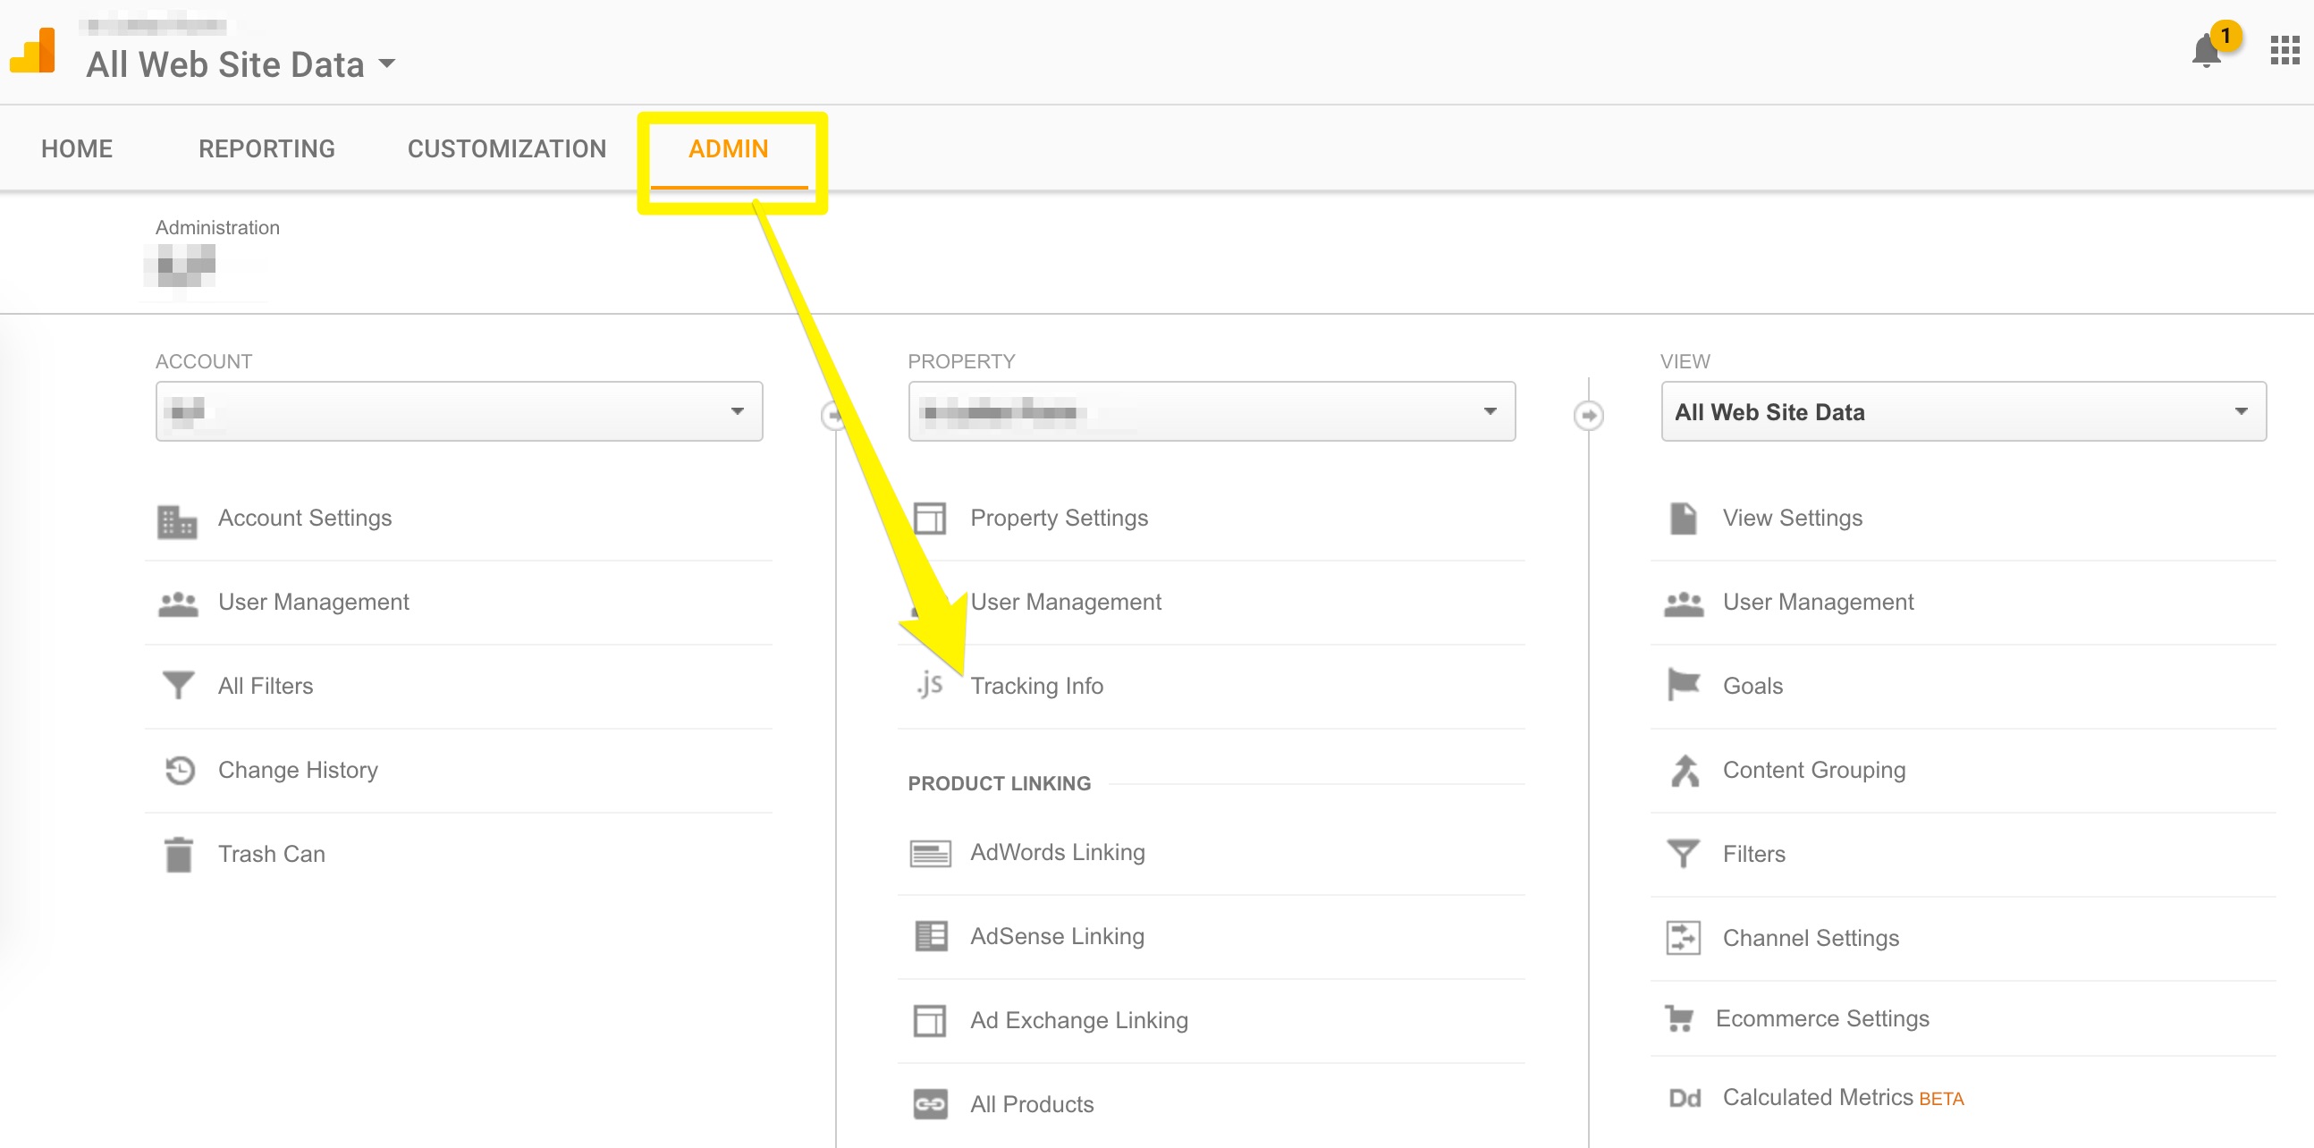Viewport: 2314px width, 1148px height.
Task: Open Ecommerce Settings via the shopping cart icon
Action: coord(1684,1017)
